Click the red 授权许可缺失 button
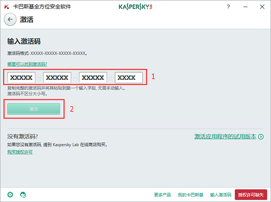This screenshot has width=271, height=202. pyautogui.click(x=251, y=195)
